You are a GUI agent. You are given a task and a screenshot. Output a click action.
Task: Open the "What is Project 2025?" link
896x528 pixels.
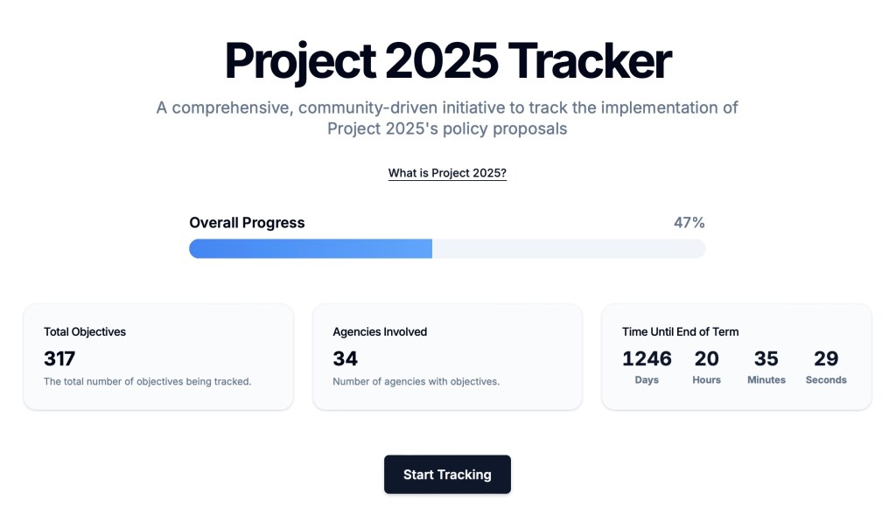pos(447,173)
